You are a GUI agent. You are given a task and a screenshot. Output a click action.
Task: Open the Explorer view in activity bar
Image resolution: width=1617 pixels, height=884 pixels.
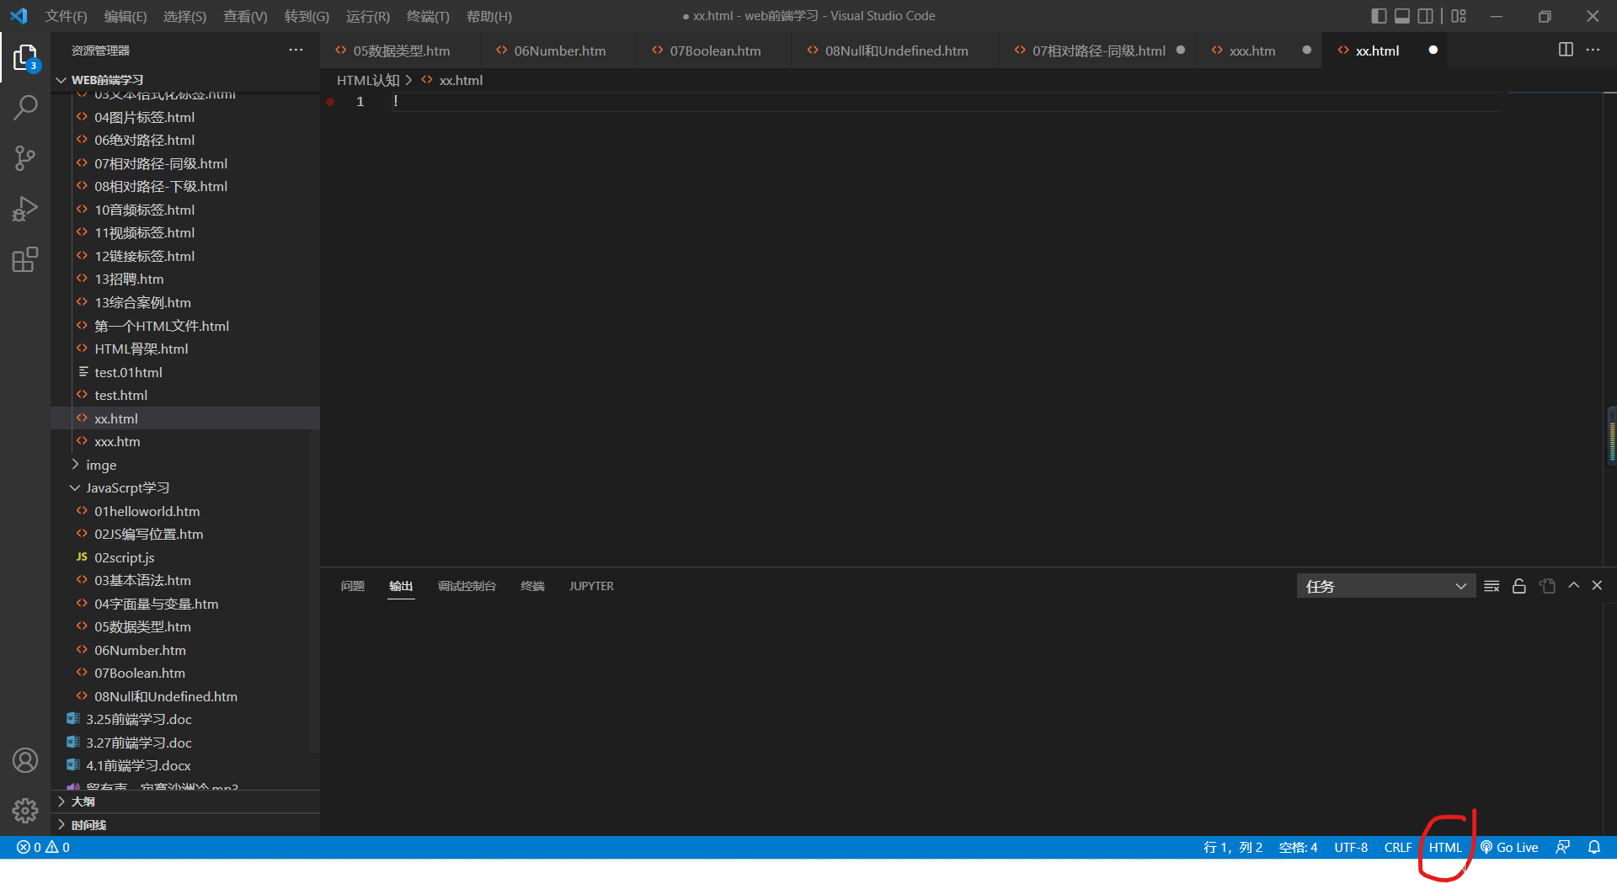(x=25, y=57)
